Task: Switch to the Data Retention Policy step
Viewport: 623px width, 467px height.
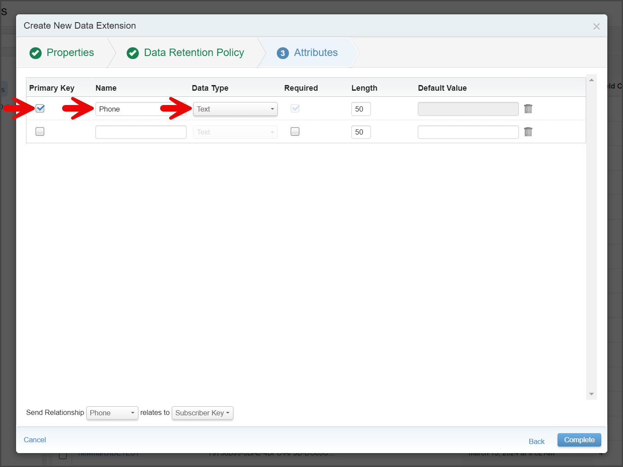Action: point(194,53)
